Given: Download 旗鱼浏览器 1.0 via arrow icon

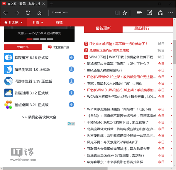Looking at the screenshot, I should point(71,69).
